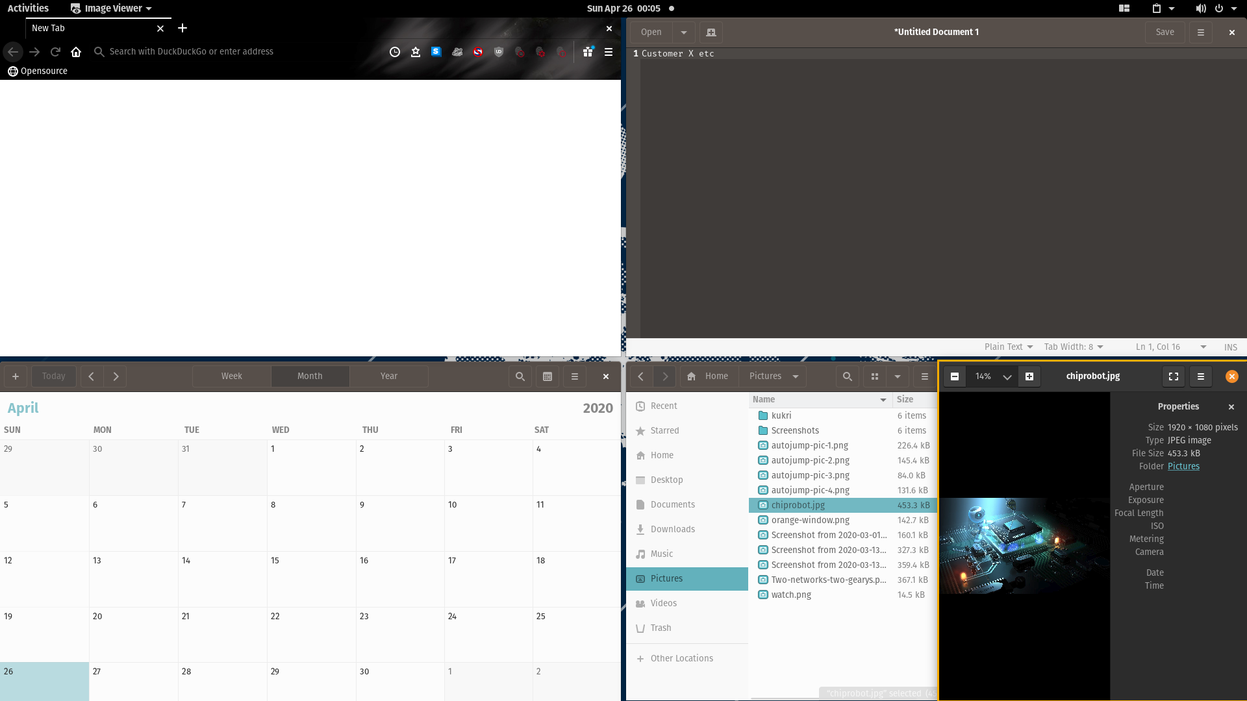This screenshot has height=701, width=1247.
Task: Bookmark this page with the star icon
Action: 416,52
